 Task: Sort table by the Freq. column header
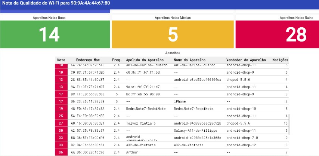point(117,60)
